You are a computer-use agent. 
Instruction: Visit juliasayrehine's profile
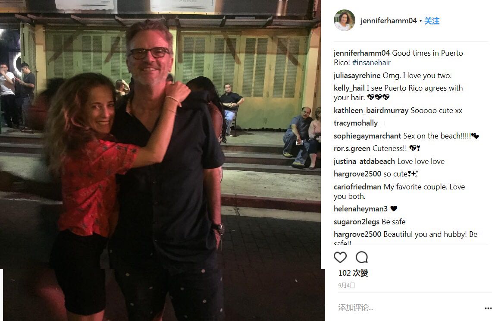[x=357, y=76]
